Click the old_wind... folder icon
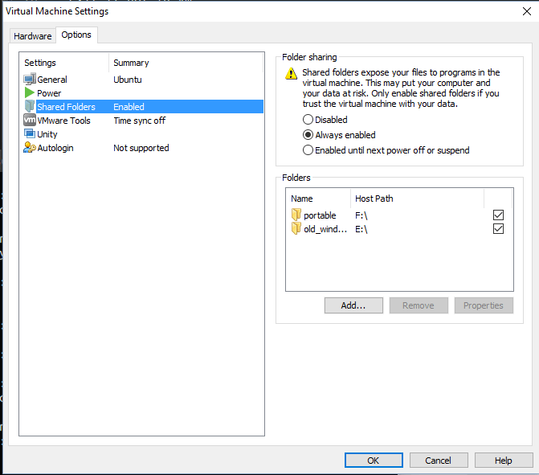Screen dimensions: 539x475 coord(296,228)
